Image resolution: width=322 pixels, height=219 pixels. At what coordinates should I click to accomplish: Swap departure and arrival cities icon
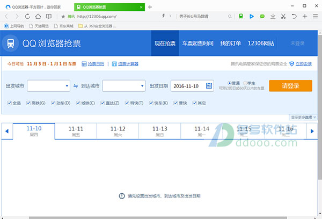[x=76, y=86]
